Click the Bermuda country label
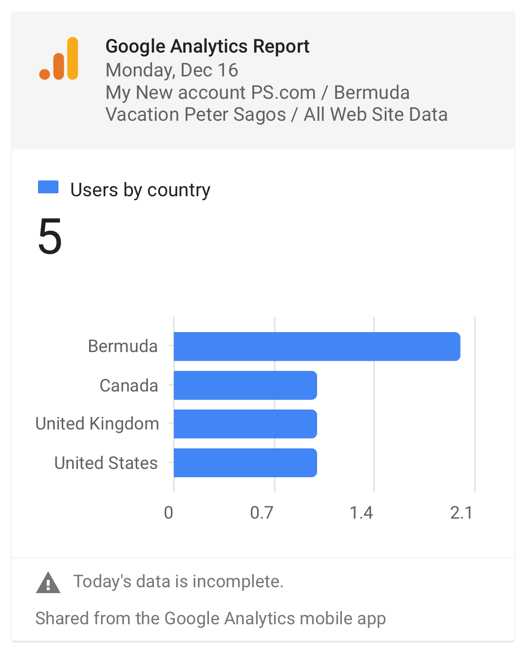The height and width of the screenshot is (653, 526). tap(123, 346)
